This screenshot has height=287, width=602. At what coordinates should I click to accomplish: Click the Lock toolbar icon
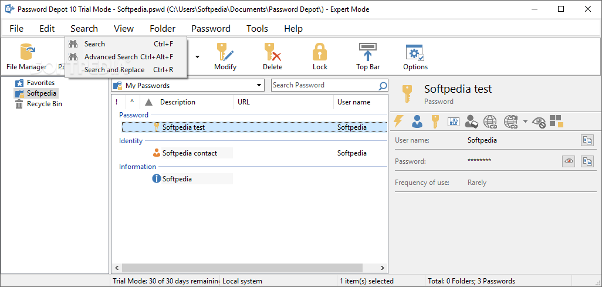tap(320, 52)
